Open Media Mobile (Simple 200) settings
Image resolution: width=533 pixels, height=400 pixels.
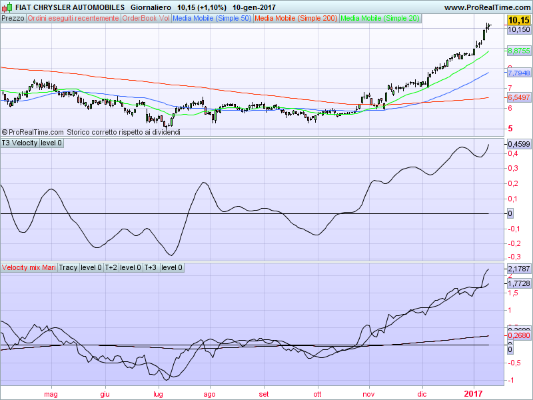pos(296,19)
